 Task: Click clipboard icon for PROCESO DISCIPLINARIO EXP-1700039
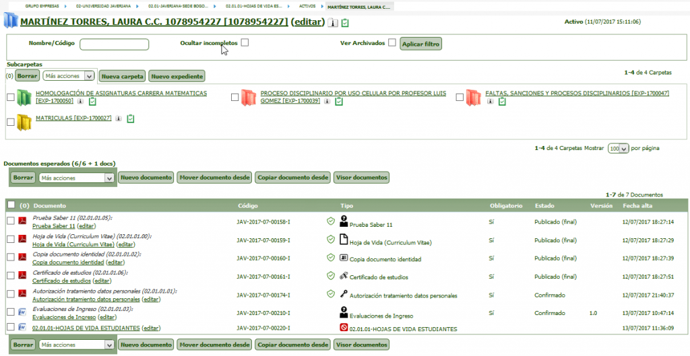tap(338, 102)
